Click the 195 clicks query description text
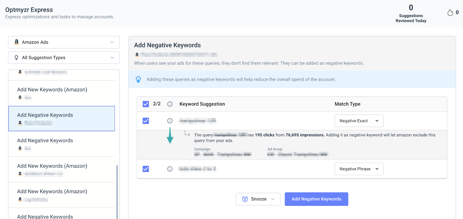The image size is (463, 219). pyautogui.click(x=315, y=138)
